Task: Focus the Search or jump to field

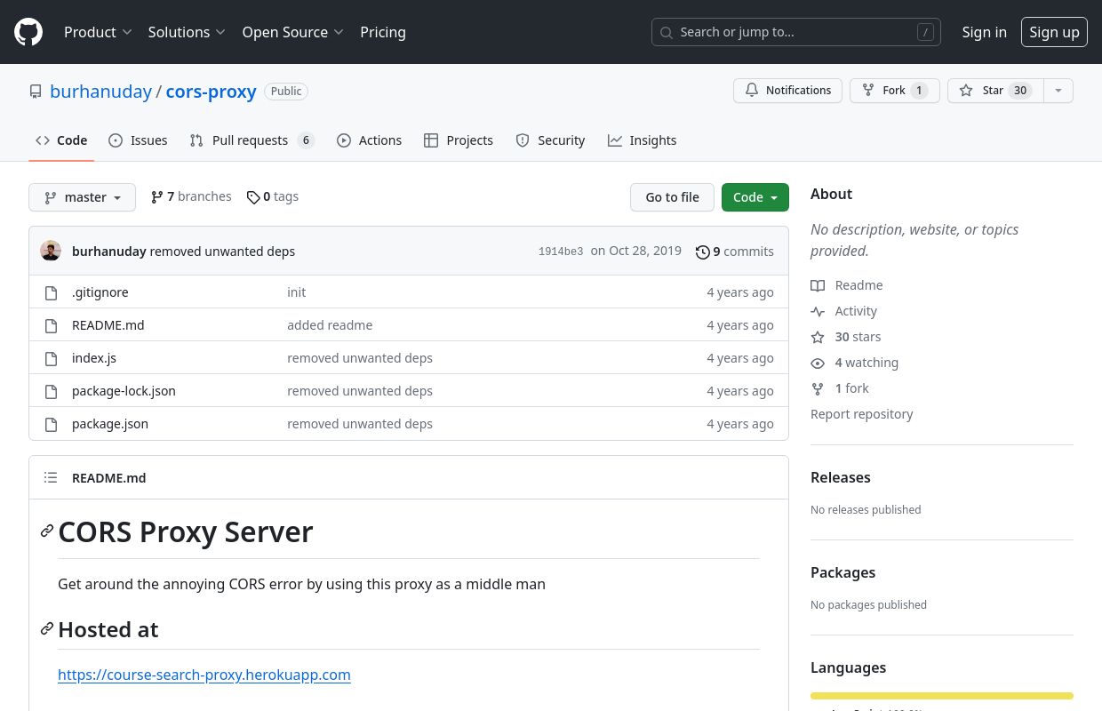Action: tap(796, 32)
